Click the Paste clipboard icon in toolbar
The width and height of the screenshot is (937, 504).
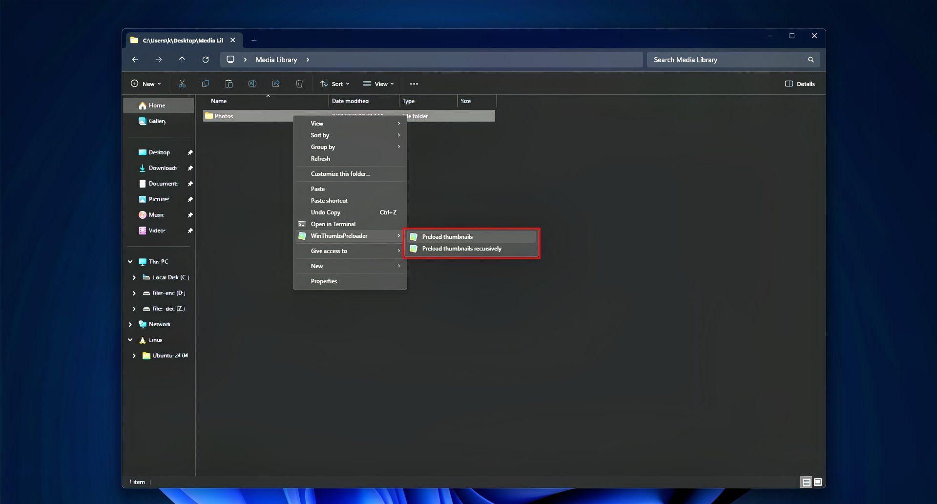229,84
